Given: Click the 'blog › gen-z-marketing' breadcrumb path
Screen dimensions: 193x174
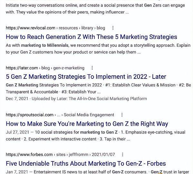Looking at the screenshot, I should [x=63, y=68].
